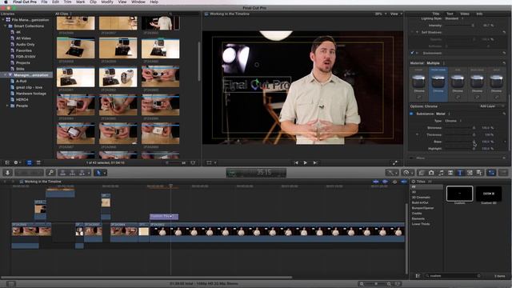Click the clip appearance icon in browser
Viewport: 512px width, 288px height.
[193, 162]
